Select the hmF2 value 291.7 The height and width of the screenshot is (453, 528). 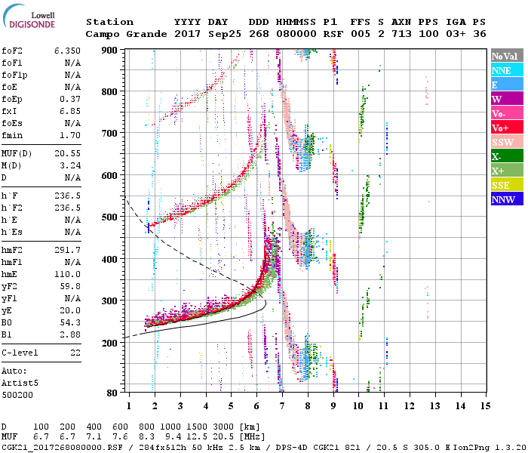(67, 249)
